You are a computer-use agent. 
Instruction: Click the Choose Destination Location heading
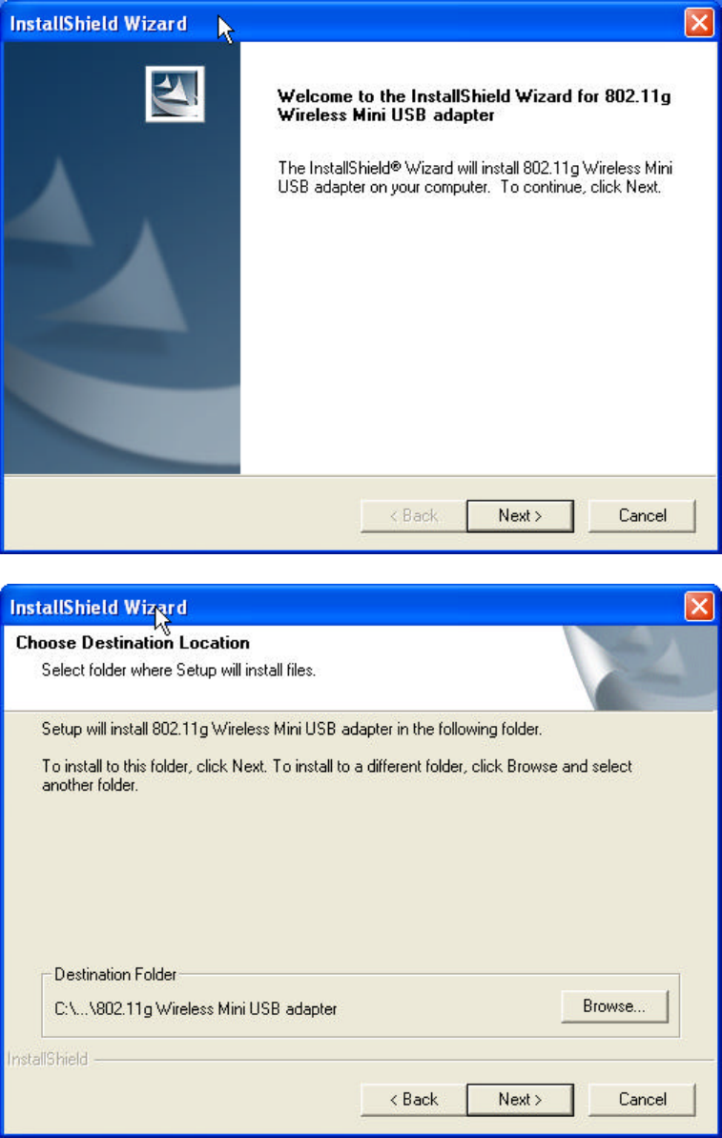click(x=133, y=642)
